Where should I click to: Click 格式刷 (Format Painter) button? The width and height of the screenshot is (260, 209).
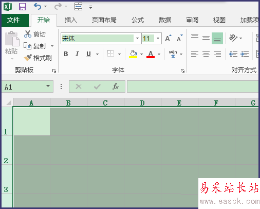[x=38, y=58]
